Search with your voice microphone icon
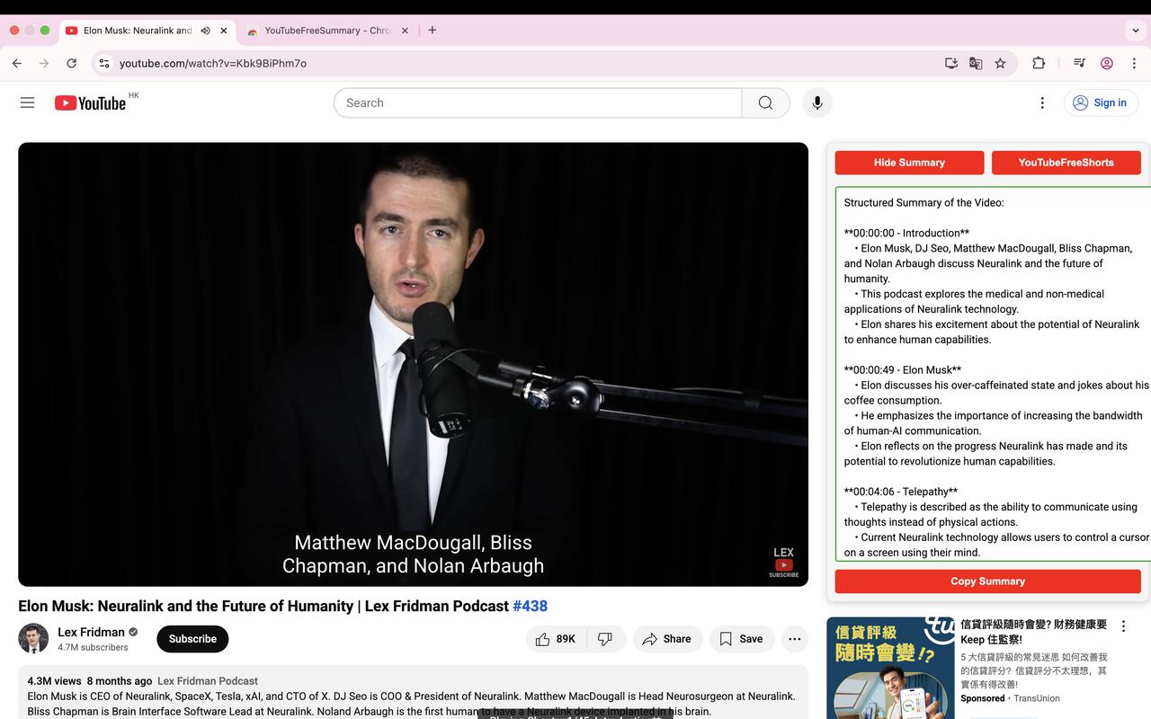This screenshot has width=1151, height=719. click(817, 102)
